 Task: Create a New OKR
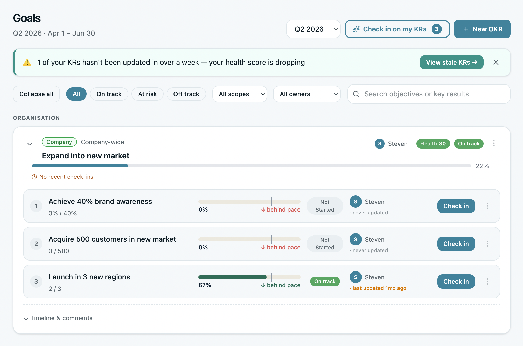click(x=482, y=29)
